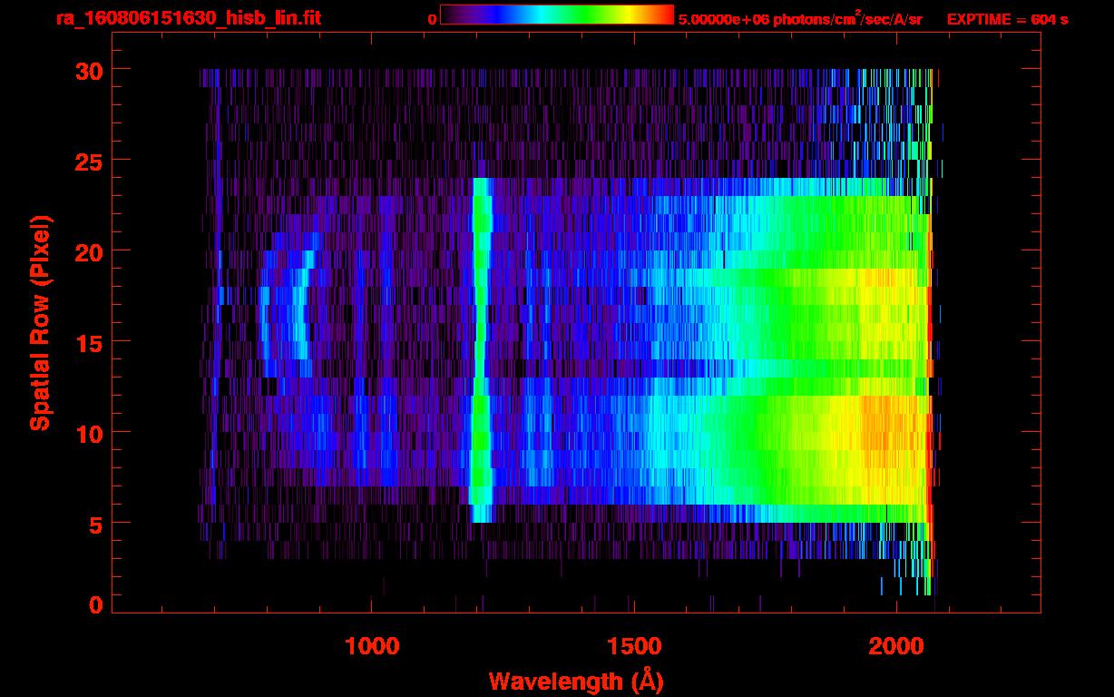
Task: Click the x-axis tick label 1500
Action: coord(633,646)
